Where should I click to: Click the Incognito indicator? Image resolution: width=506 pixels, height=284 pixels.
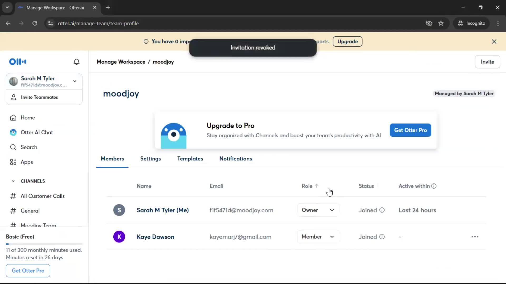tap(471, 23)
